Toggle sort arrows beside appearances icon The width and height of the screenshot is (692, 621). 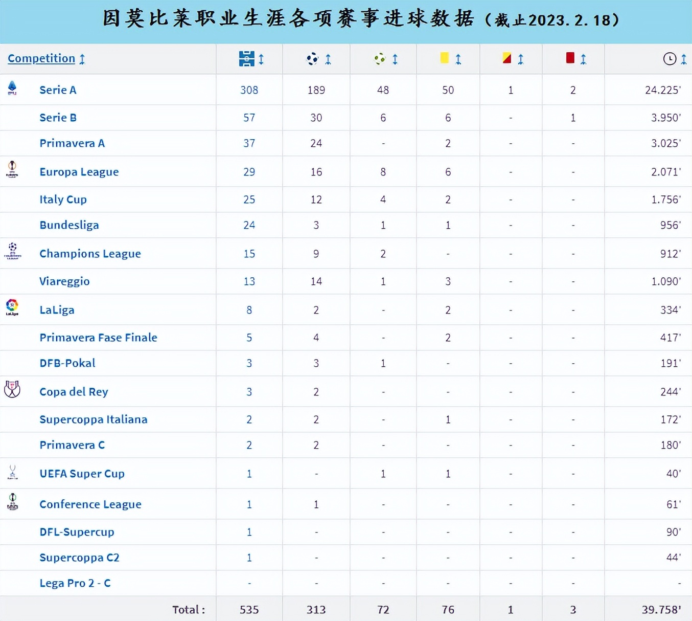[x=261, y=59]
